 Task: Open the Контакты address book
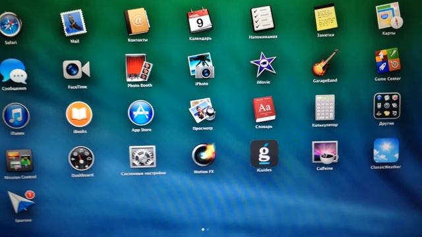137,22
